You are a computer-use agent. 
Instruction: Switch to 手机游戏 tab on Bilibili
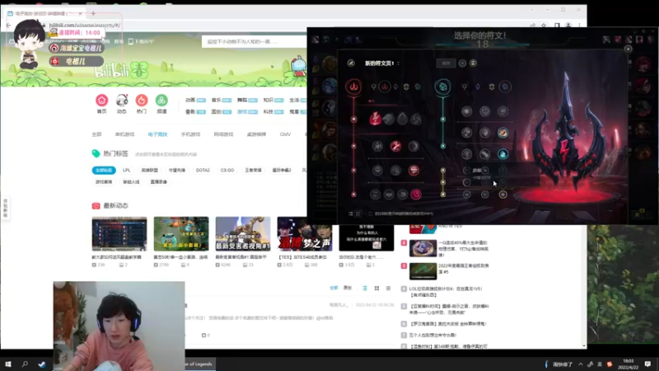coord(190,134)
